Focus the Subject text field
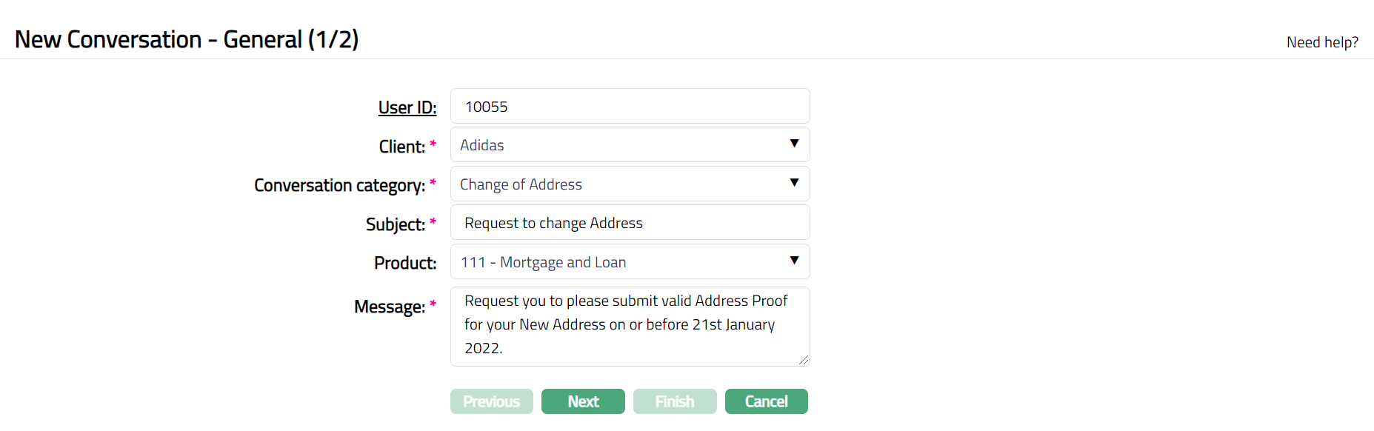 [x=630, y=223]
